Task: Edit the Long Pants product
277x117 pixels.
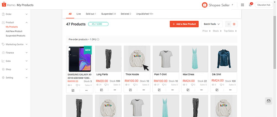Action: point(102,90)
